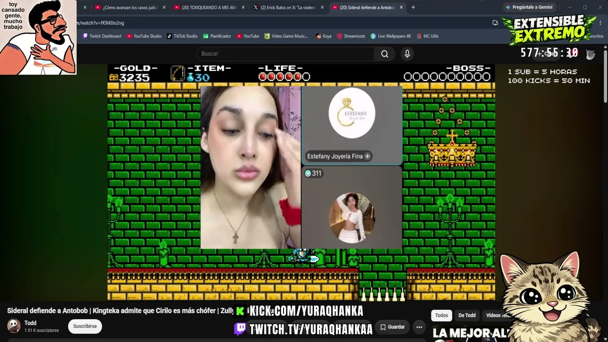This screenshot has width=608, height=342.
Task: Close the 'TOXIQUEANDO A MIS AMI' tab
Action: [243, 8]
